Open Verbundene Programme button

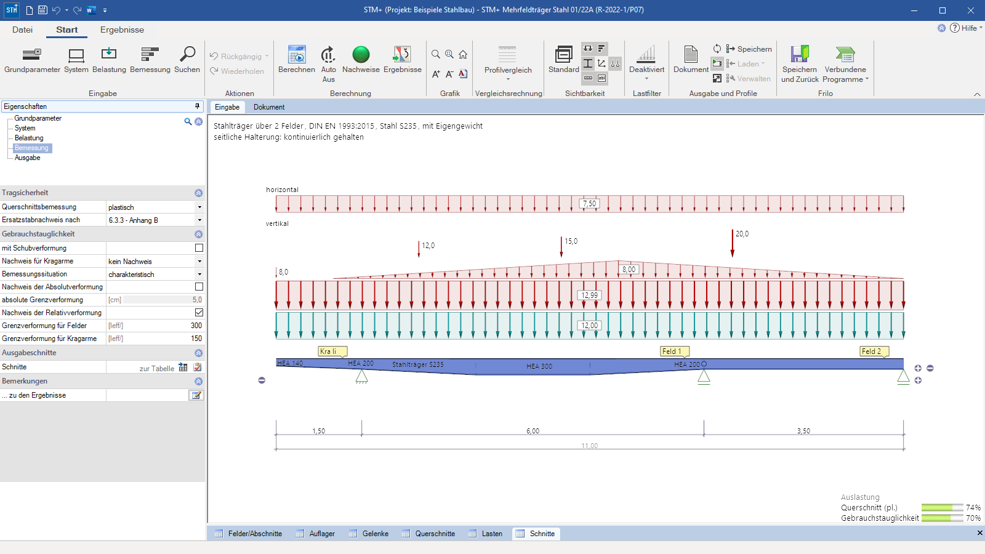[x=845, y=64]
